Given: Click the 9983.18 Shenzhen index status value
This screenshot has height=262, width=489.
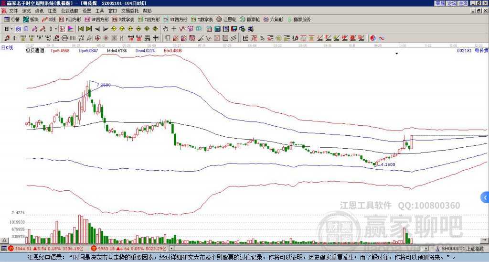Looking at the screenshot, I should click(x=107, y=249).
